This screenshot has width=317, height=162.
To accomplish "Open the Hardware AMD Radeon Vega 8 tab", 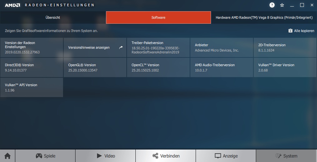I will (264, 17).
